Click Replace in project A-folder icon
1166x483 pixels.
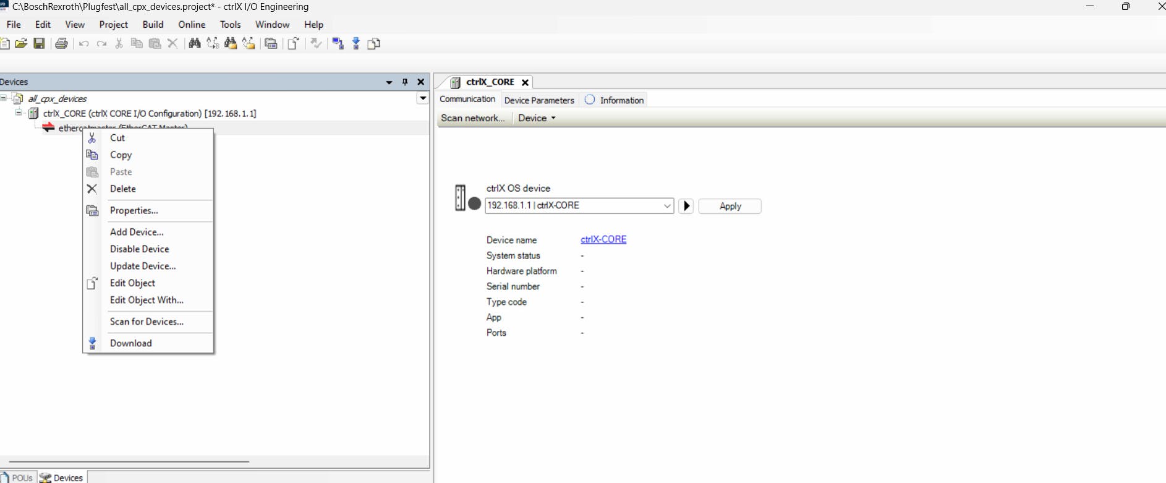249,43
